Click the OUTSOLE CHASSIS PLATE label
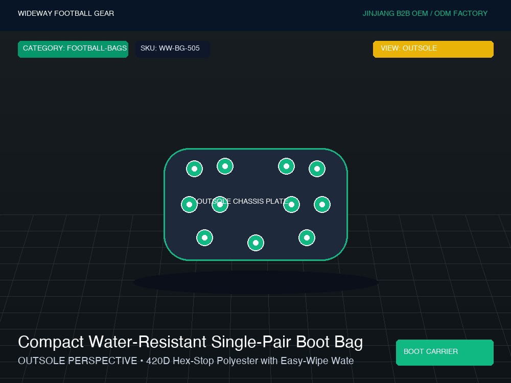Screen dimensions: 511x383 click(242, 201)
